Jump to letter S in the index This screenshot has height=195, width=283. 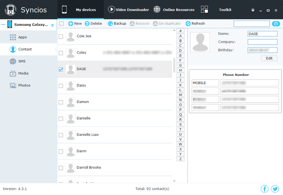pos(180,124)
